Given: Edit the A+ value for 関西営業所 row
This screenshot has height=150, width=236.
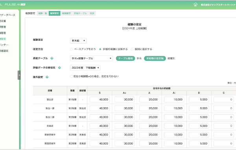Looking at the screenshot, I should point(124,144).
